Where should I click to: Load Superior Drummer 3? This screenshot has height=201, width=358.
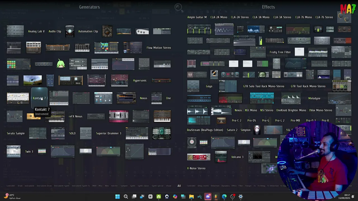point(109,133)
